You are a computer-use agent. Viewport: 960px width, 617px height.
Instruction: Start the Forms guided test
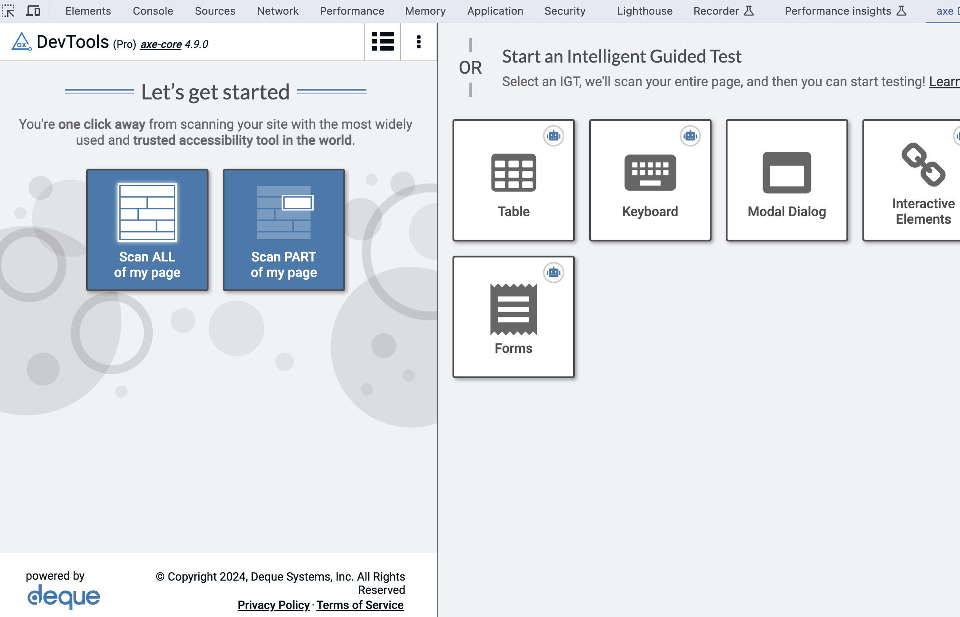pyautogui.click(x=514, y=317)
